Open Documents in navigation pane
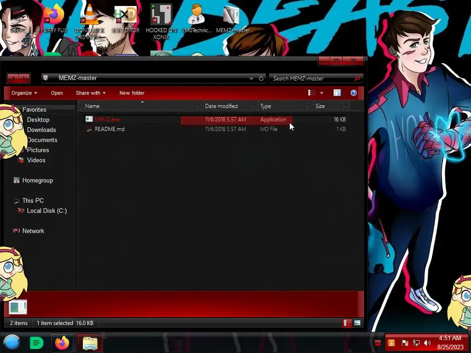Image resolution: width=471 pixels, height=353 pixels. [x=42, y=140]
